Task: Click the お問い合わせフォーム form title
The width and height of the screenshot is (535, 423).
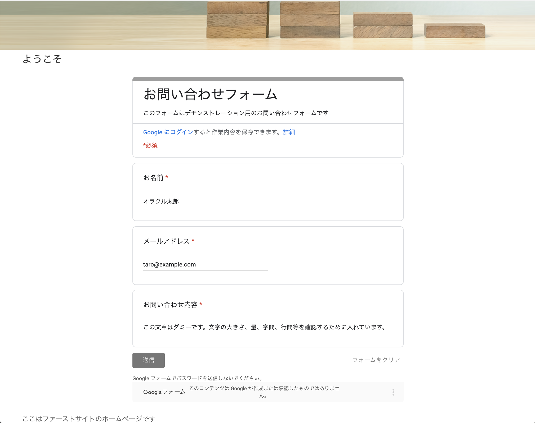Action: 210,94
